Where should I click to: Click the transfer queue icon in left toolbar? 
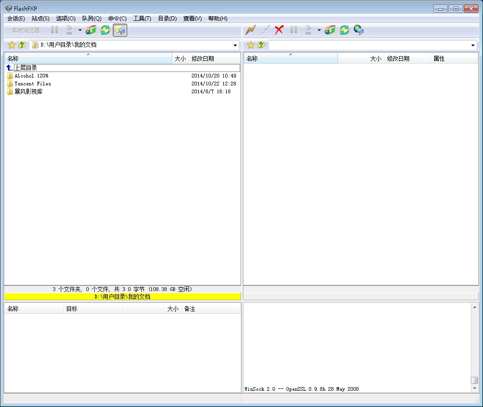coord(91,30)
